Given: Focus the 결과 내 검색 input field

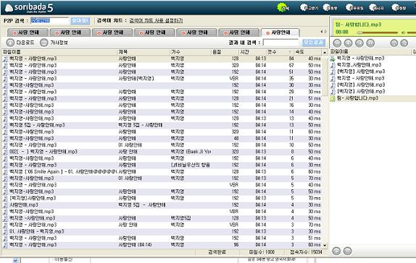Looking at the screenshot, I should coord(280,43).
